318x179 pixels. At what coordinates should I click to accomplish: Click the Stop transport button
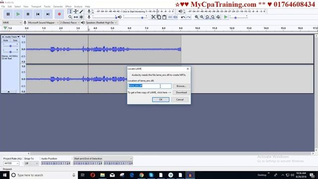point(28,14)
